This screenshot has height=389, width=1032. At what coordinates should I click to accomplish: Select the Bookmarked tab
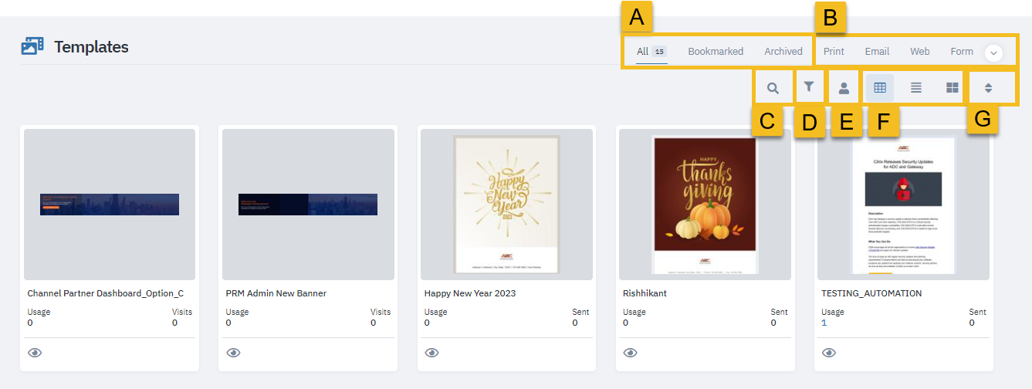click(716, 52)
